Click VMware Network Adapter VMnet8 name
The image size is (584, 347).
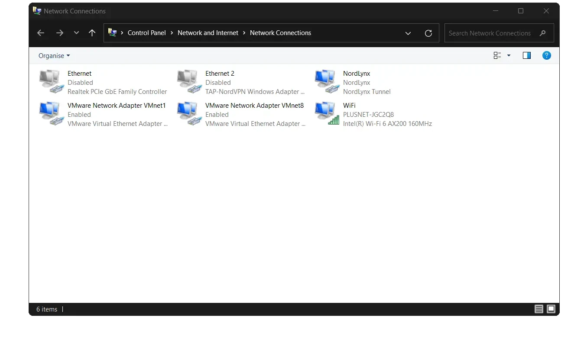point(255,106)
